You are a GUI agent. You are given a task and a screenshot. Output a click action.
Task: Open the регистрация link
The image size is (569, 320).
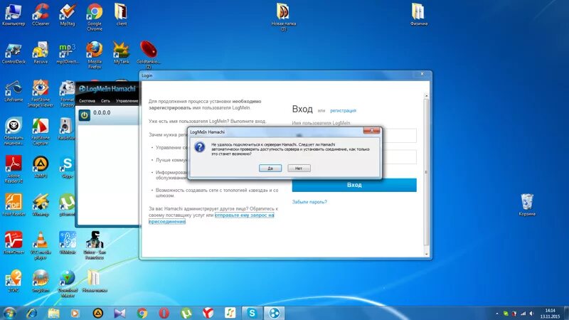(343, 111)
